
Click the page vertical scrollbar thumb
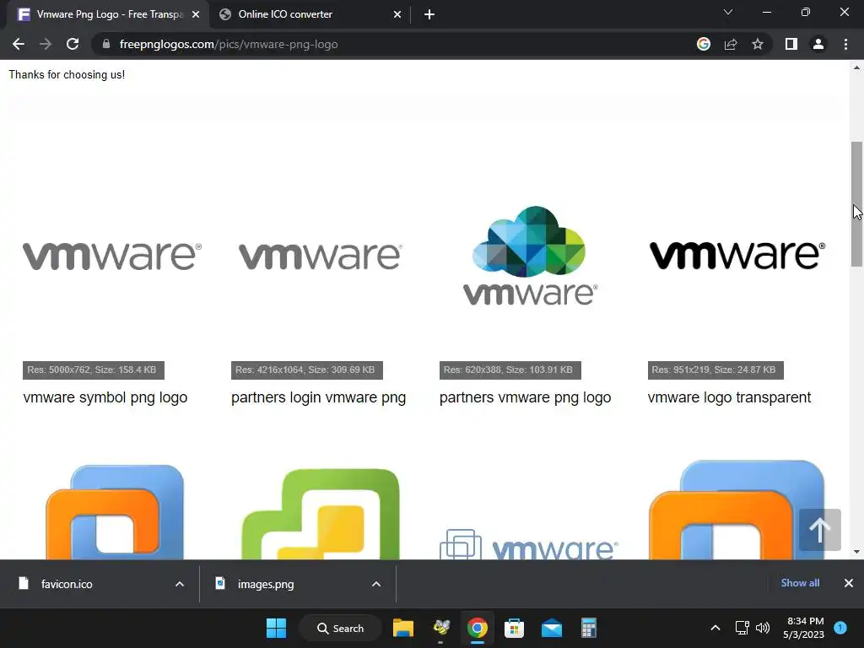pyautogui.click(x=856, y=204)
